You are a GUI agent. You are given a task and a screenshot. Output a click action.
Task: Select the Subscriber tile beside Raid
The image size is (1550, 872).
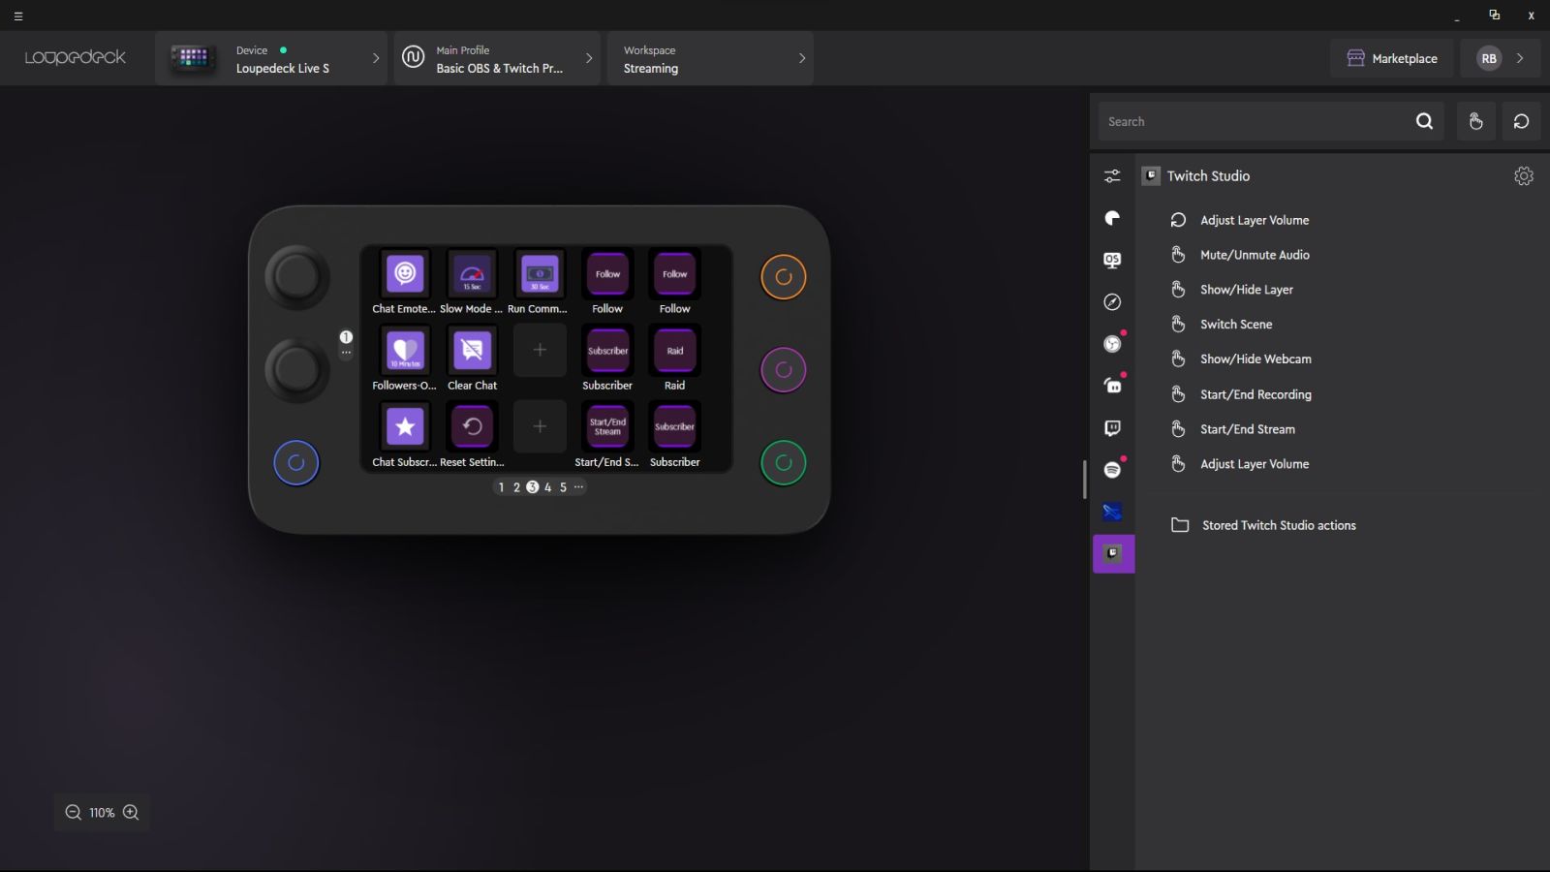[x=607, y=351]
